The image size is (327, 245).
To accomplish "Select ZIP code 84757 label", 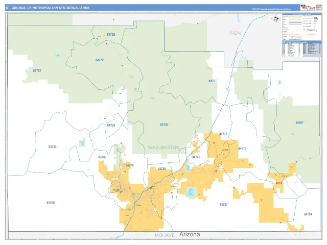I will [213, 81].
